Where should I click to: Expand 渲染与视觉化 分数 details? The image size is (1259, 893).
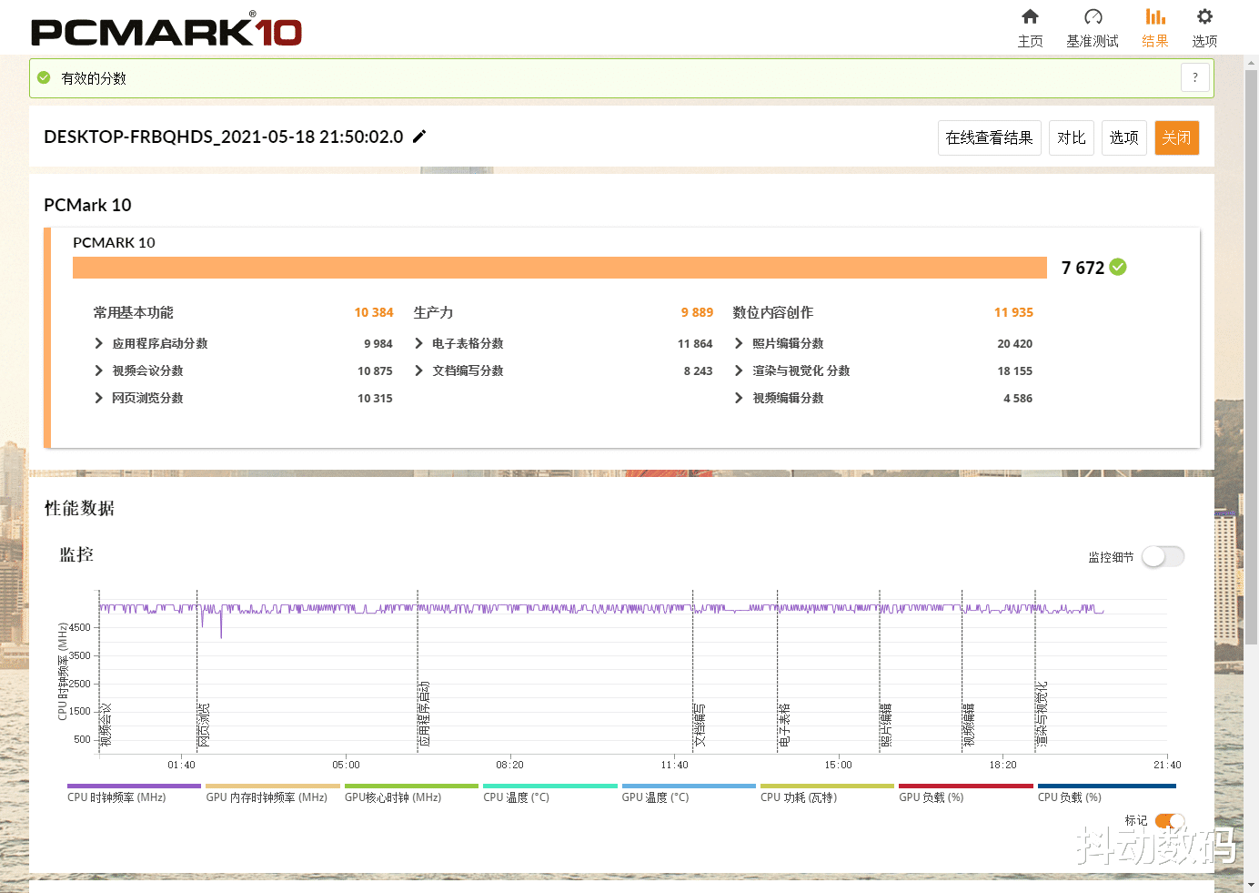point(739,370)
